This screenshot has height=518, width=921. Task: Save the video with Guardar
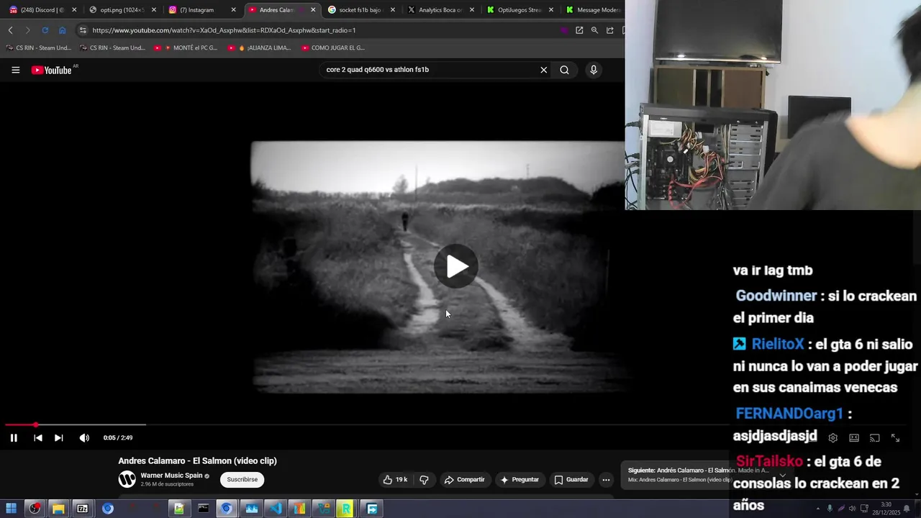[571, 479]
